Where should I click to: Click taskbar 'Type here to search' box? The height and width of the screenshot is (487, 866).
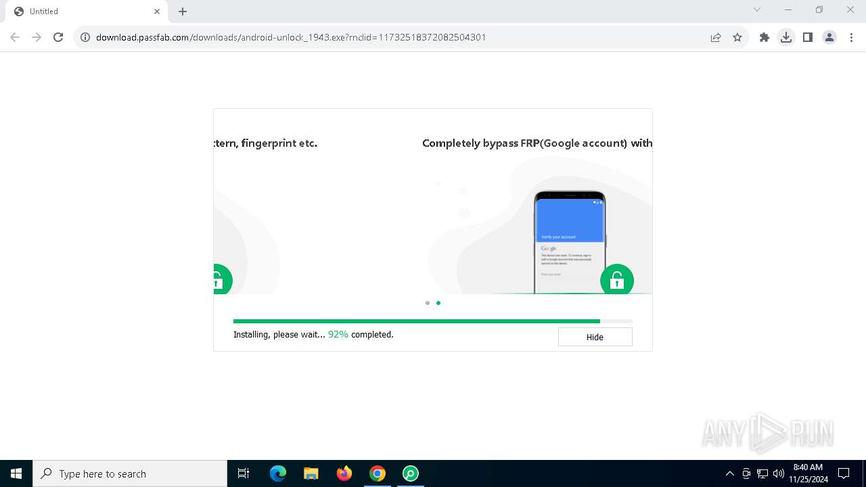[x=130, y=473]
